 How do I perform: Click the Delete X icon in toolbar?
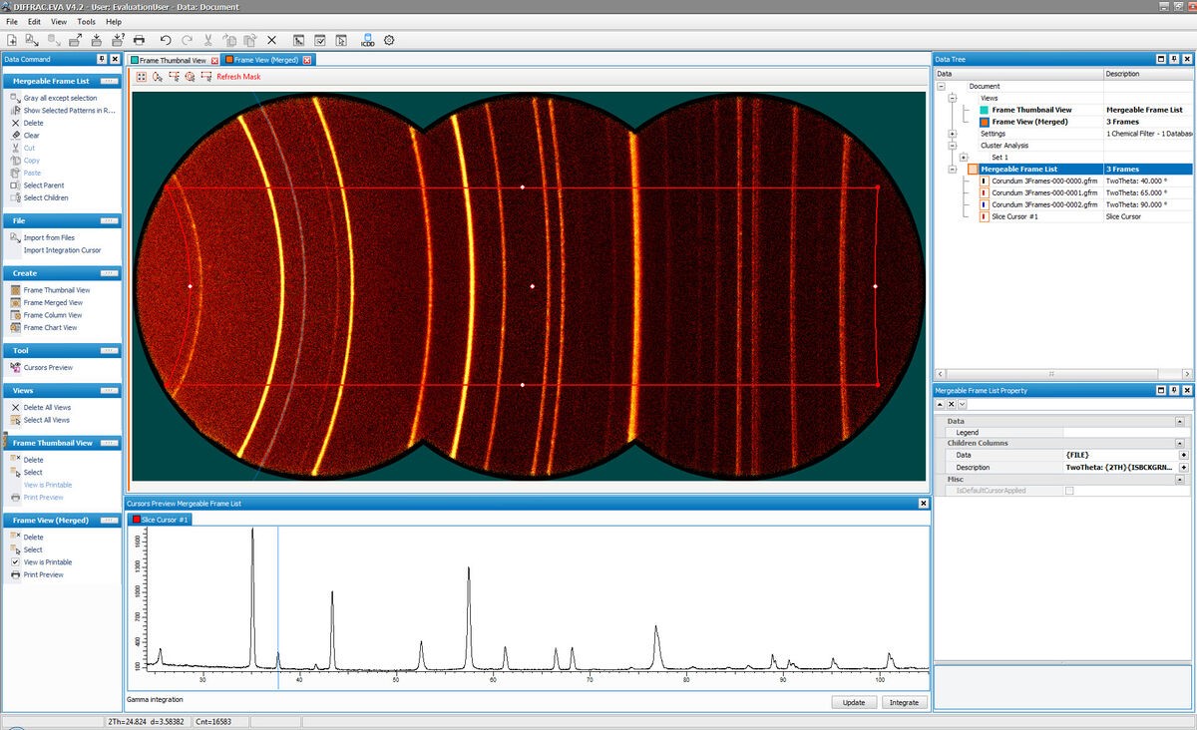pos(271,40)
